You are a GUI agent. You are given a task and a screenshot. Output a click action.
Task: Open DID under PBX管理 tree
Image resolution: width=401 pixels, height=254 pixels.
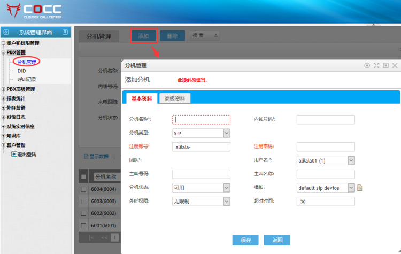point(21,71)
